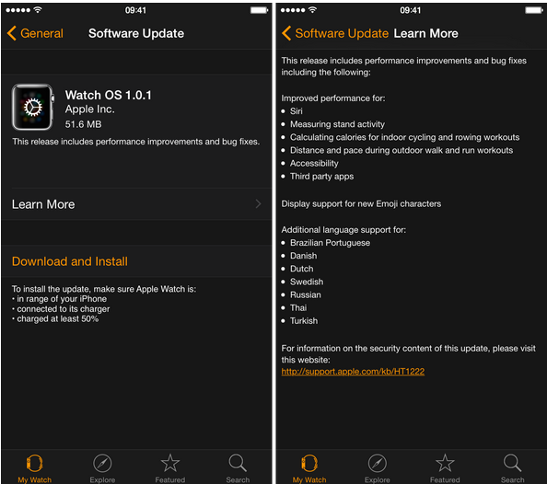Screen dimensions: 547x484
Task: Go back to General in left screen
Action: point(35,33)
